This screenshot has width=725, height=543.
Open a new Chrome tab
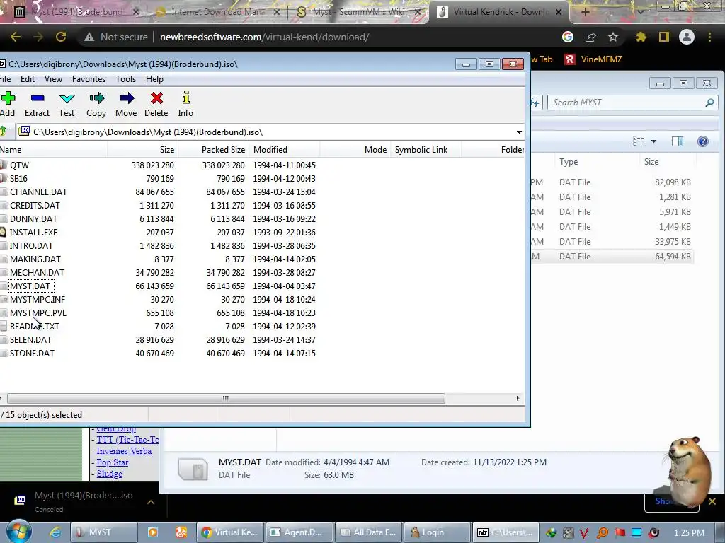[585, 12]
